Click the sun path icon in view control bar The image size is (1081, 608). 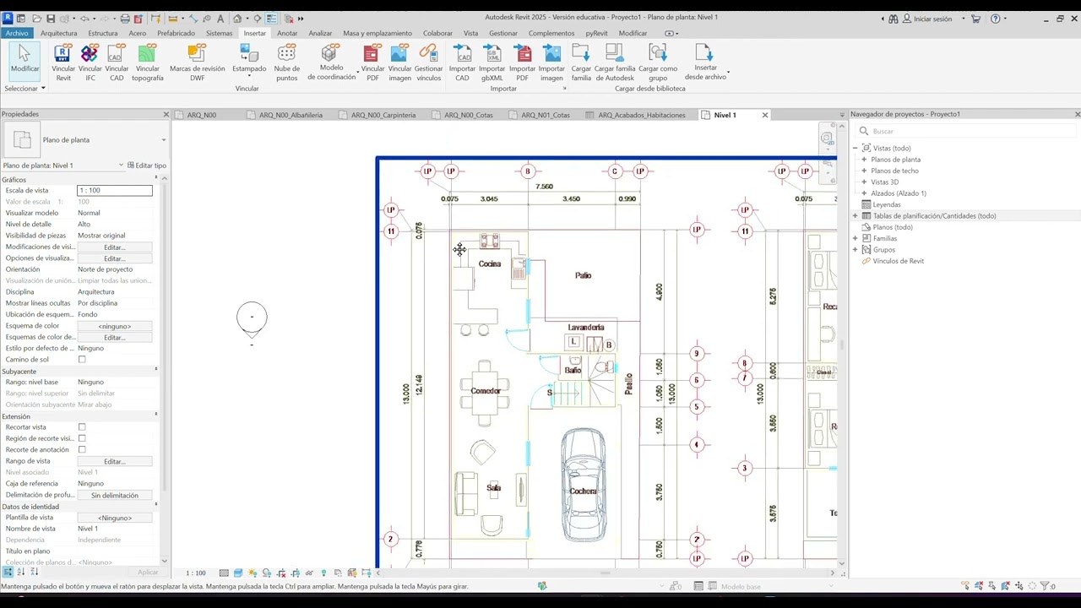(253, 573)
